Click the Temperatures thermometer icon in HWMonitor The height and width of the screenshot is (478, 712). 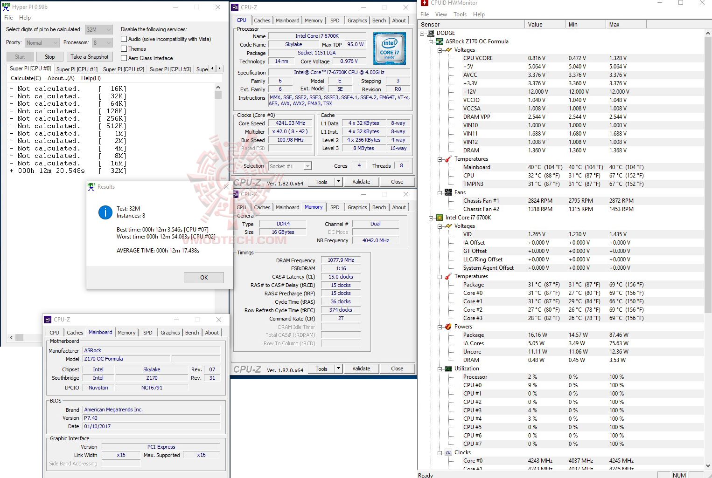(449, 158)
